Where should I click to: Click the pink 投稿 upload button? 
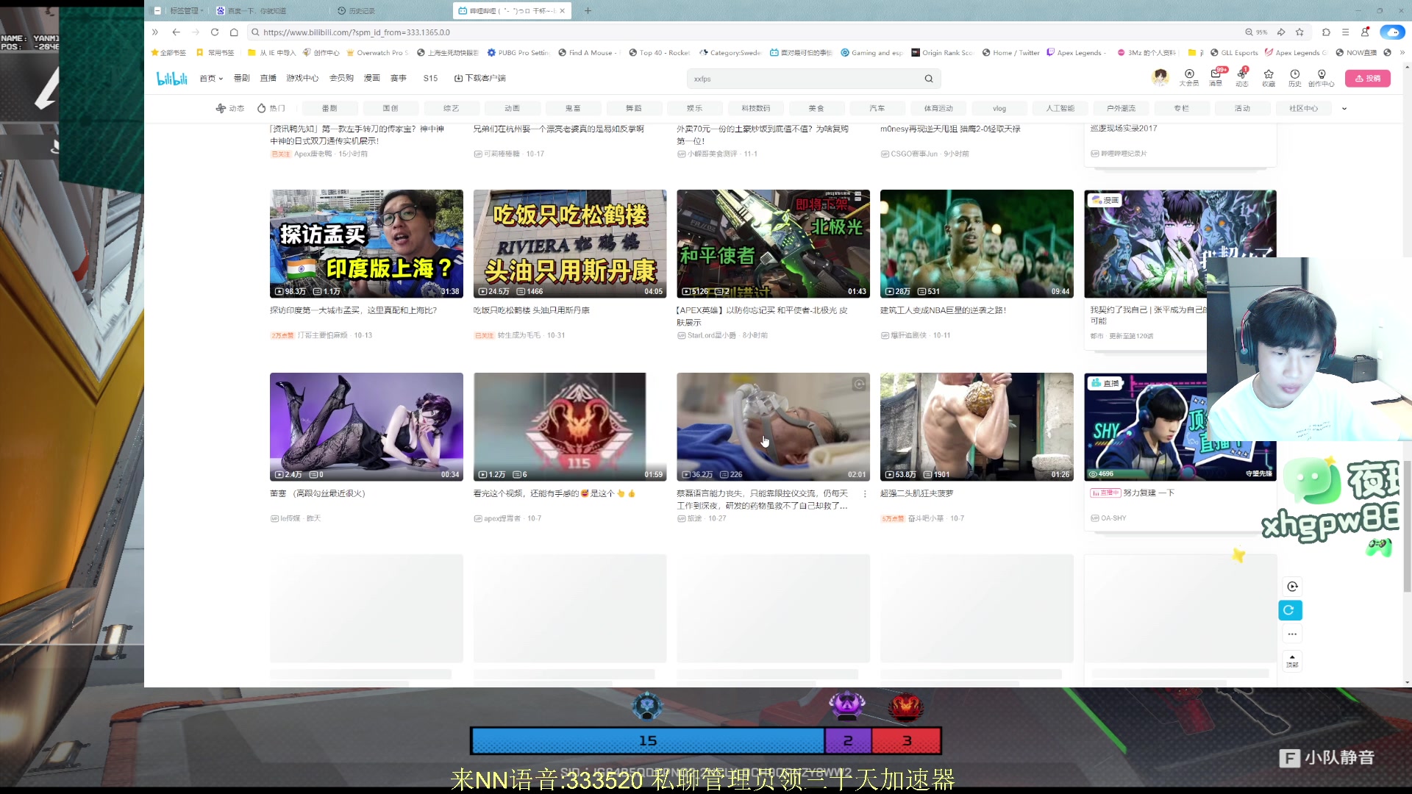click(x=1367, y=78)
